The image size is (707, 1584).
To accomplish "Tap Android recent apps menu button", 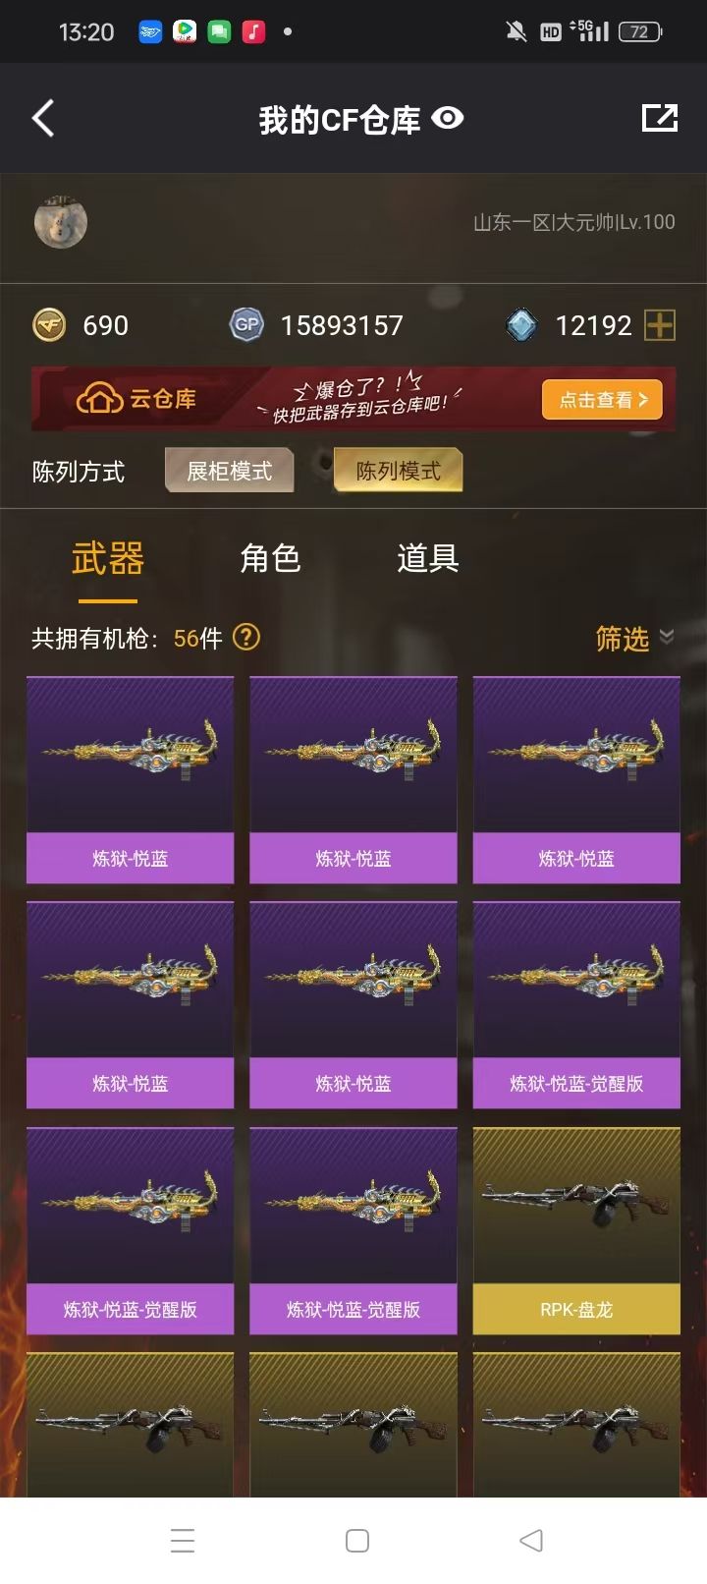I will tap(183, 1540).
